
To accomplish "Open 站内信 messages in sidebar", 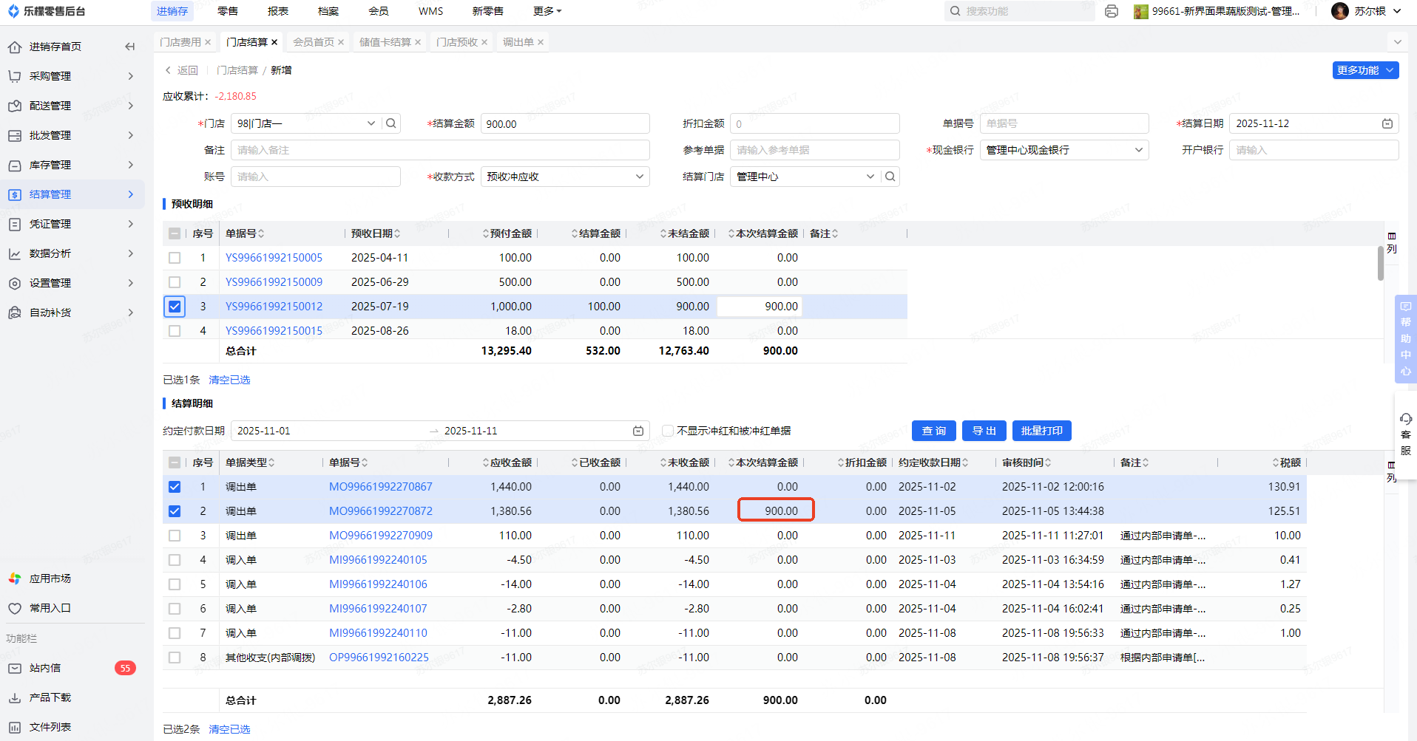I will pos(45,668).
